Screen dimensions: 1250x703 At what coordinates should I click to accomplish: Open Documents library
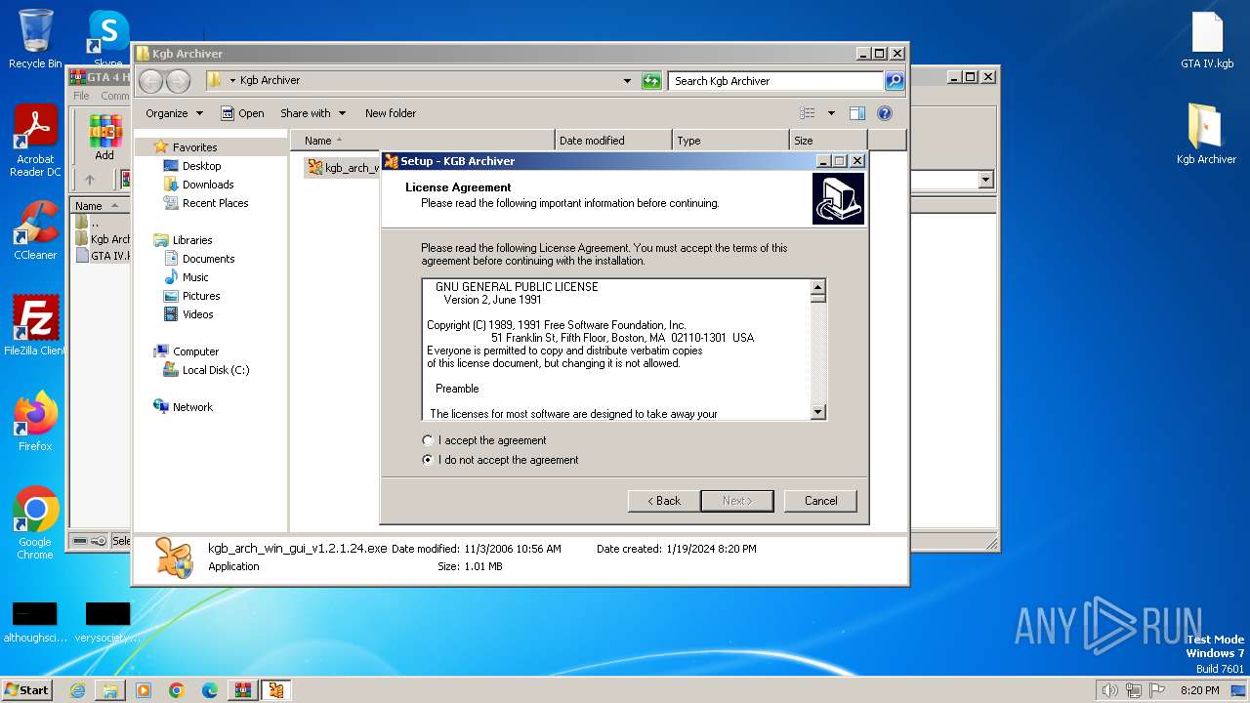coord(208,259)
